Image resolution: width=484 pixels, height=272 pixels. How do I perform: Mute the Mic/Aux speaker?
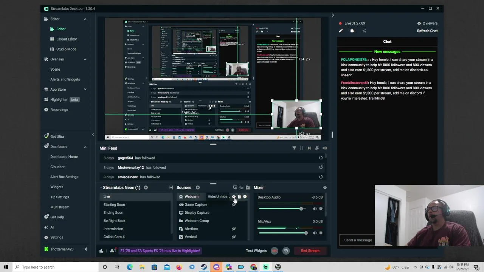[x=315, y=233]
